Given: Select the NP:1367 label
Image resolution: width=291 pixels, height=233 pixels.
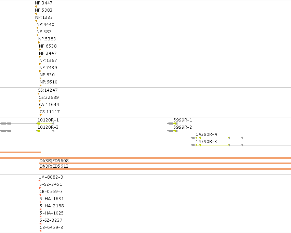Looking at the screenshot, I should pos(48,61).
